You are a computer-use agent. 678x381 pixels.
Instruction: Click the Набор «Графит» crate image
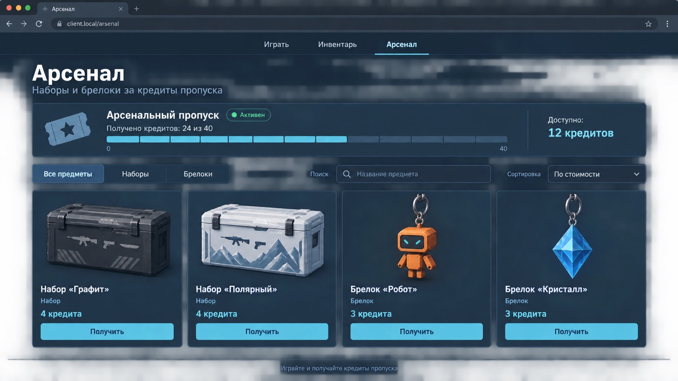coord(108,240)
